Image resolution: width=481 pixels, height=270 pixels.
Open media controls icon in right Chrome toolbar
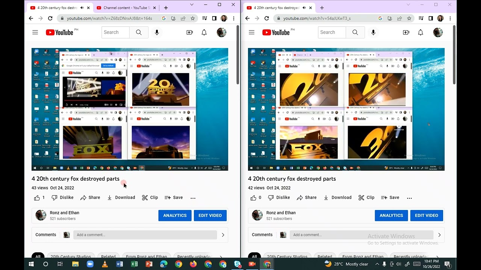point(421,18)
